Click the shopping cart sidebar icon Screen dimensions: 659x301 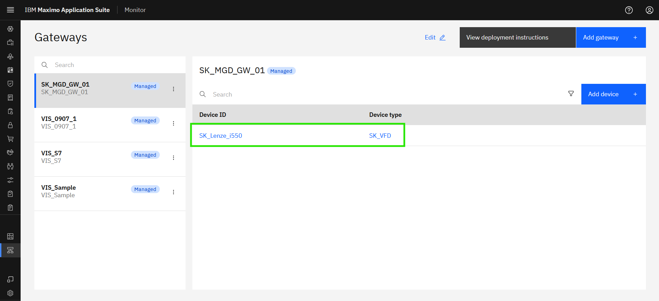pos(10,139)
